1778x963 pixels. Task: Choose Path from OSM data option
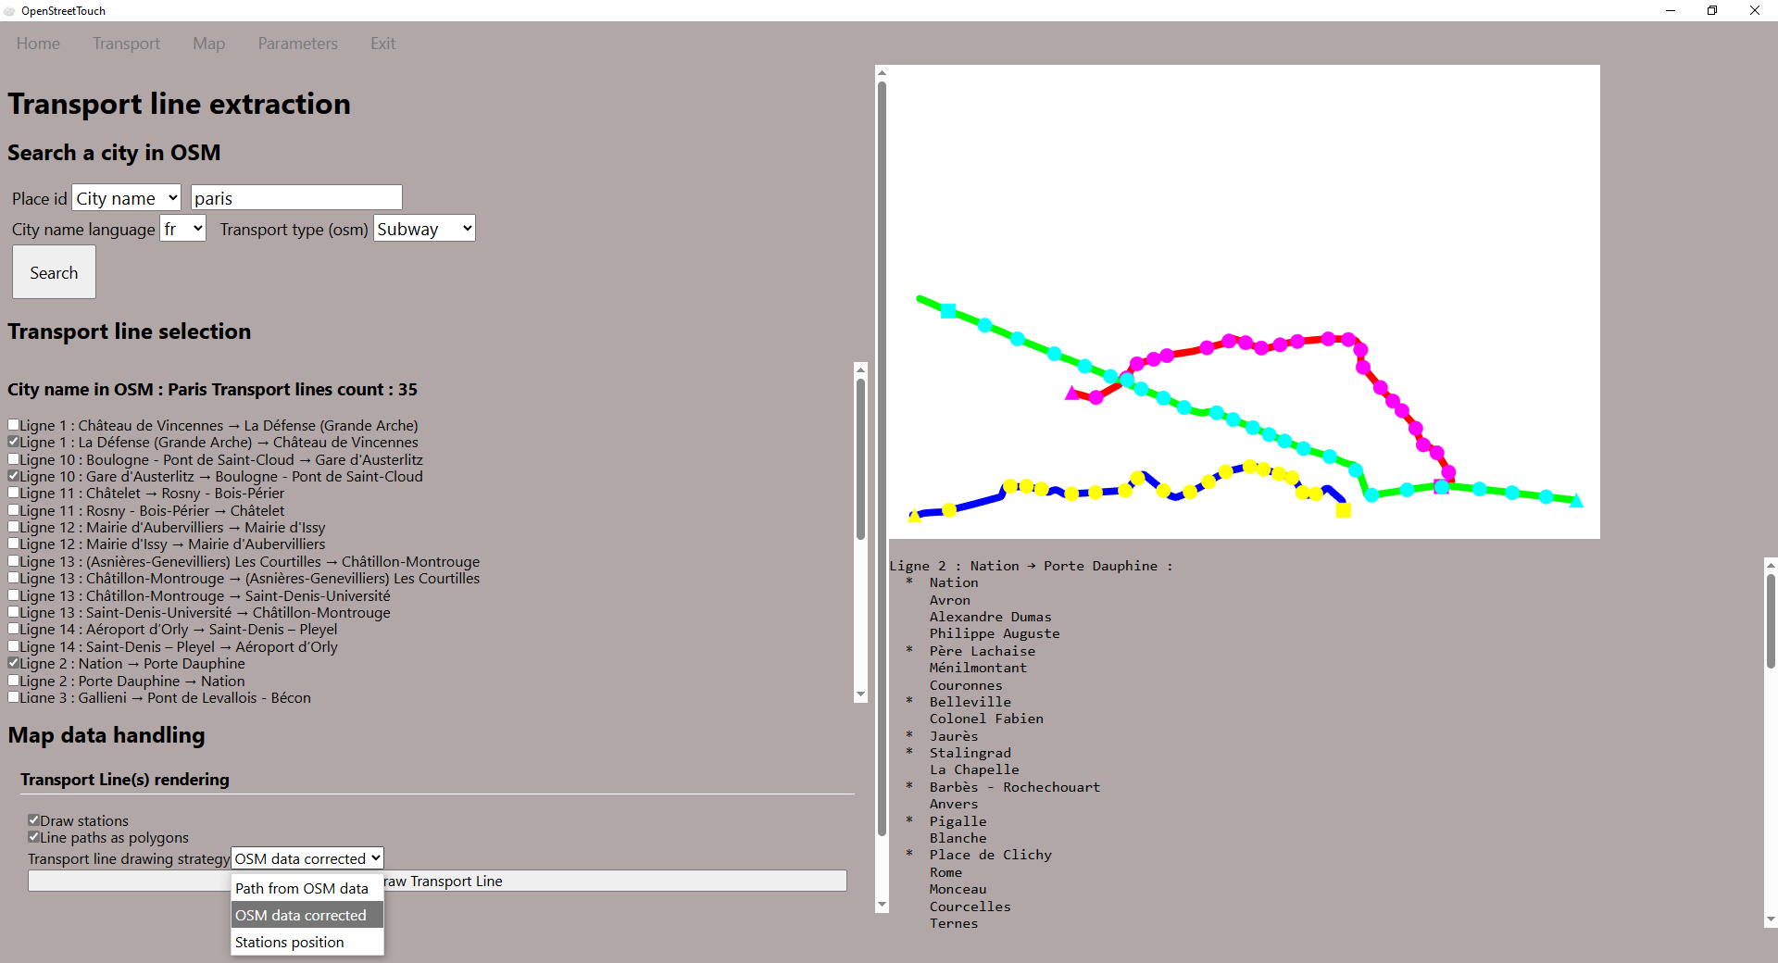coord(307,888)
